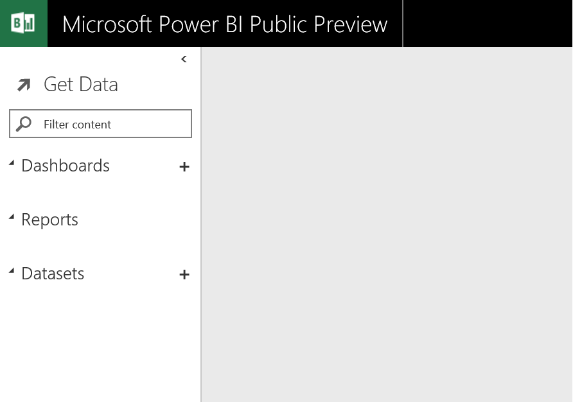
Task: Click the empty gray canvas area
Action: (x=387, y=225)
